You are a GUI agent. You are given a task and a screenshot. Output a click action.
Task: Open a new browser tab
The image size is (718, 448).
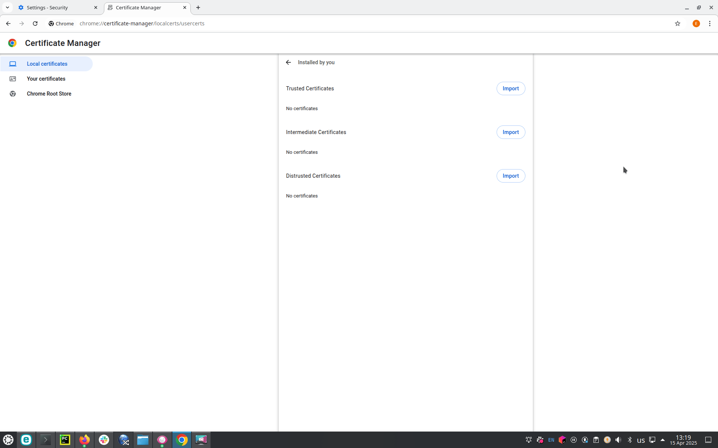(198, 7)
